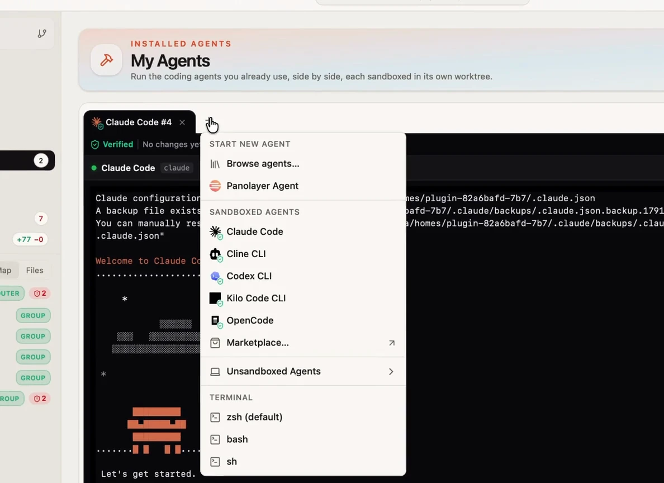Click the green status dot beside Claude Code
The height and width of the screenshot is (483, 664).
point(94,168)
